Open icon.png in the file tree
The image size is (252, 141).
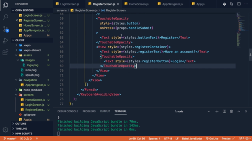point(32,70)
